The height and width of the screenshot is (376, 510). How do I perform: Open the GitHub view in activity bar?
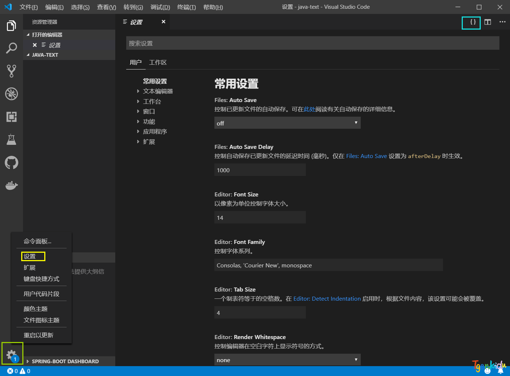(x=11, y=162)
